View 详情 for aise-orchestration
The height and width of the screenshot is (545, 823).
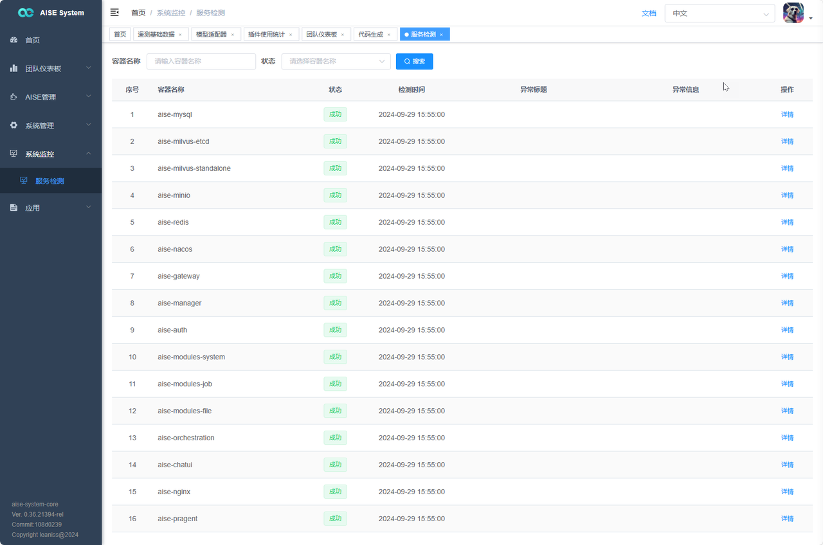click(787, 438)
